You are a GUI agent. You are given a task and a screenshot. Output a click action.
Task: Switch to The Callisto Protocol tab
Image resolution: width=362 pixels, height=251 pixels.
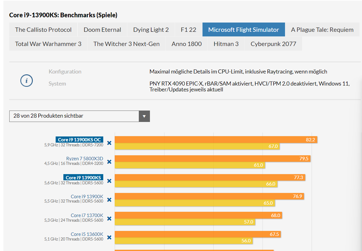click(x=43, y=30)
